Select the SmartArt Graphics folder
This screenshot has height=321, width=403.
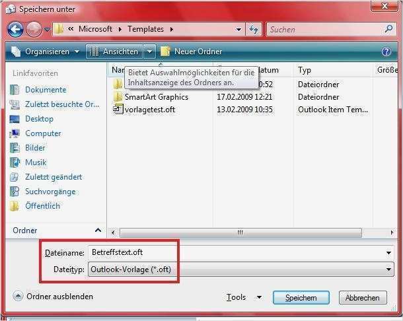click(157, 97)
